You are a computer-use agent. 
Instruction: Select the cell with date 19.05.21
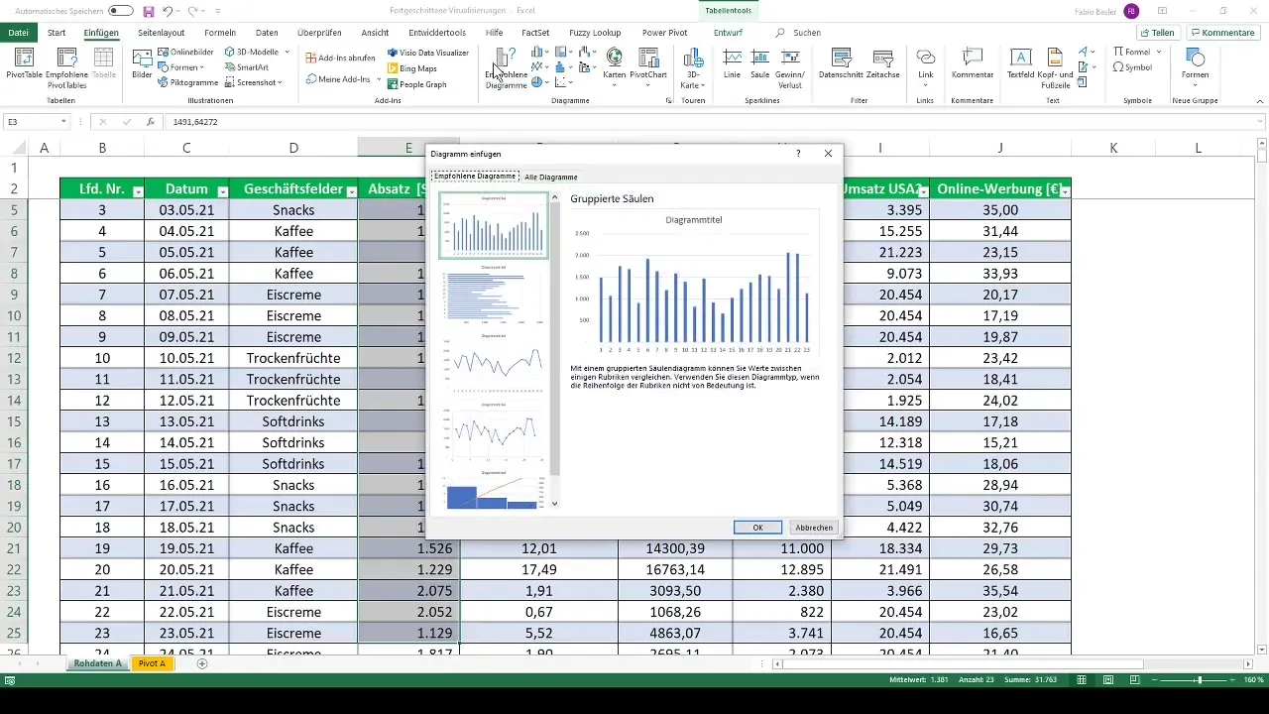point(186,548)
